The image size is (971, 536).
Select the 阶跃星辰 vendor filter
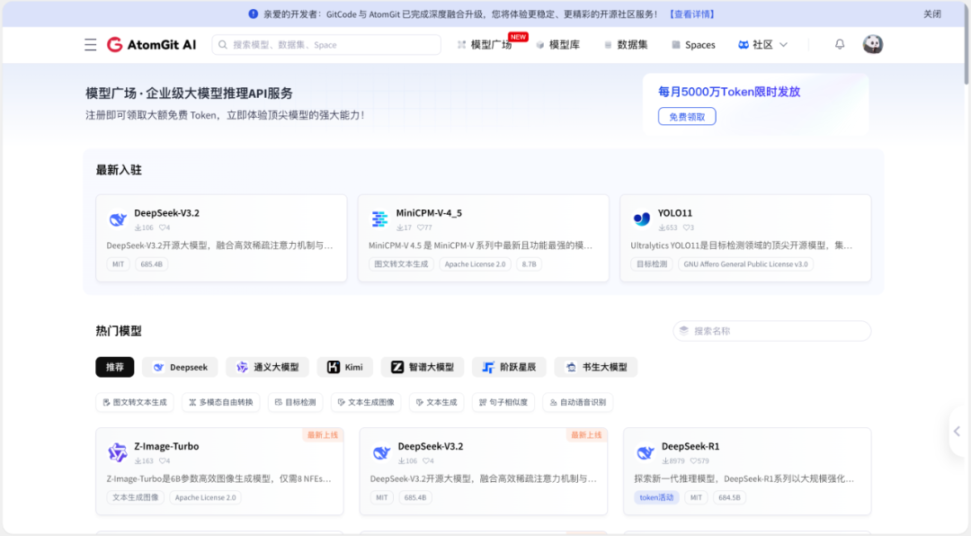[x=509, y=367]
